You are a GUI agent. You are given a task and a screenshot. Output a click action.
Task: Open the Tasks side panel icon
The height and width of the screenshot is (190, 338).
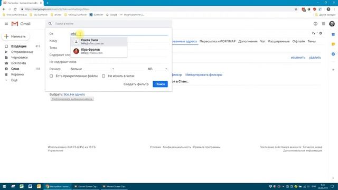(x=333, y=54)
